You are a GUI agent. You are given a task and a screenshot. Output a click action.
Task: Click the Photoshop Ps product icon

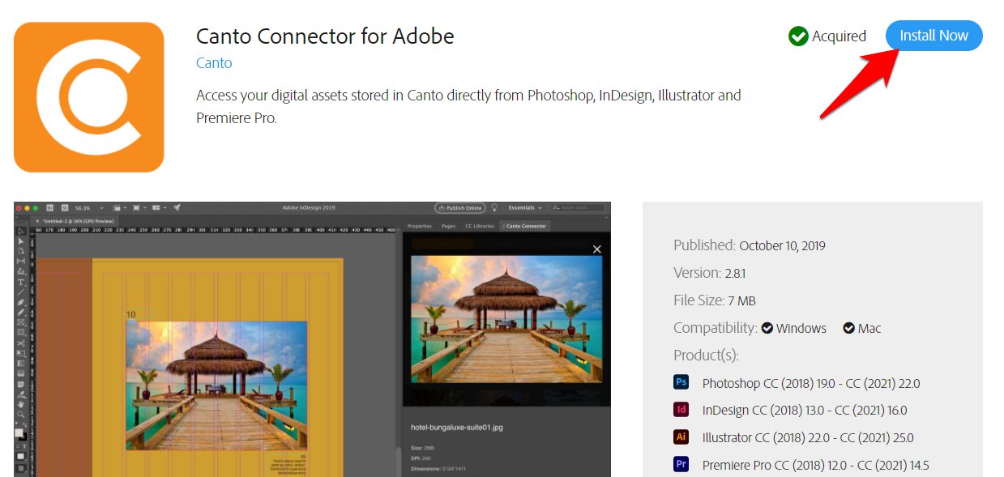click(x=681, y=382)
